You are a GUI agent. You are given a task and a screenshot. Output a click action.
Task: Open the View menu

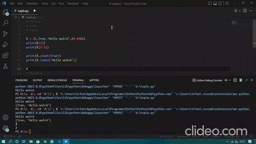tap(44, 4)
